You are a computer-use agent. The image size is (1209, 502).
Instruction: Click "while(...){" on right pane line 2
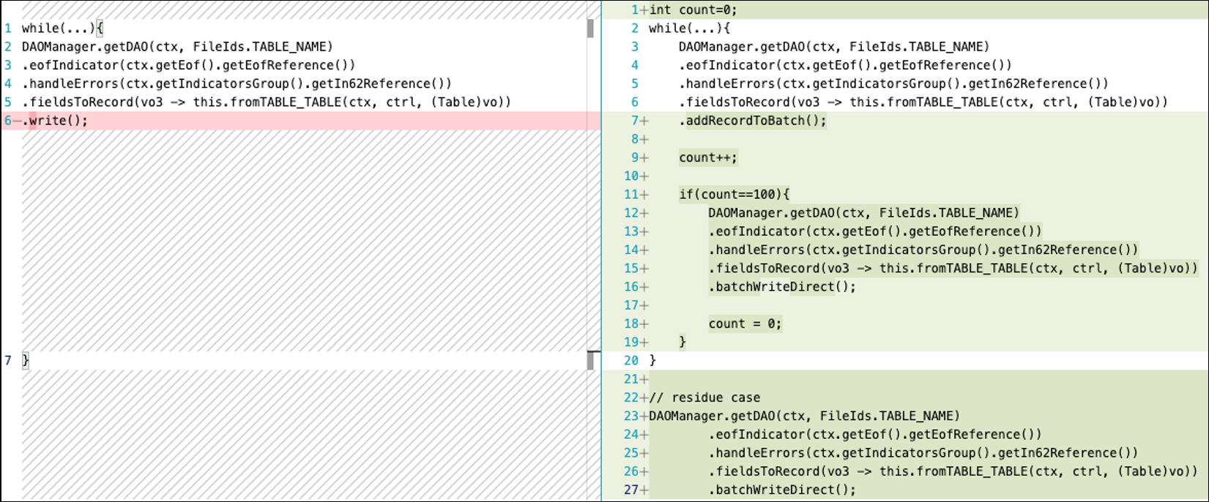(689, 29)
